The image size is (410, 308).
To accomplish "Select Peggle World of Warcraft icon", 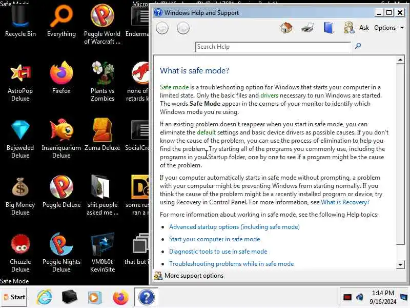I will [x=102, y=24].
